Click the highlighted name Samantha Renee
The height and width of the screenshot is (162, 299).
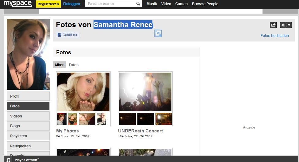click(x=123, y=25)
